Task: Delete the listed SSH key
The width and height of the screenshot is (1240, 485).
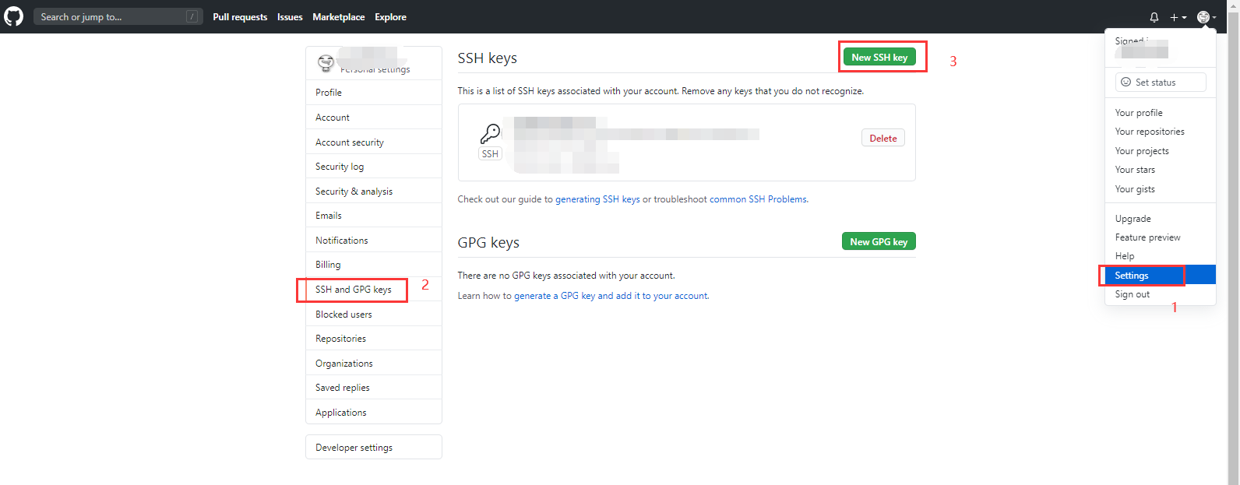Action: pyautogui.click(x=882, y=139)
